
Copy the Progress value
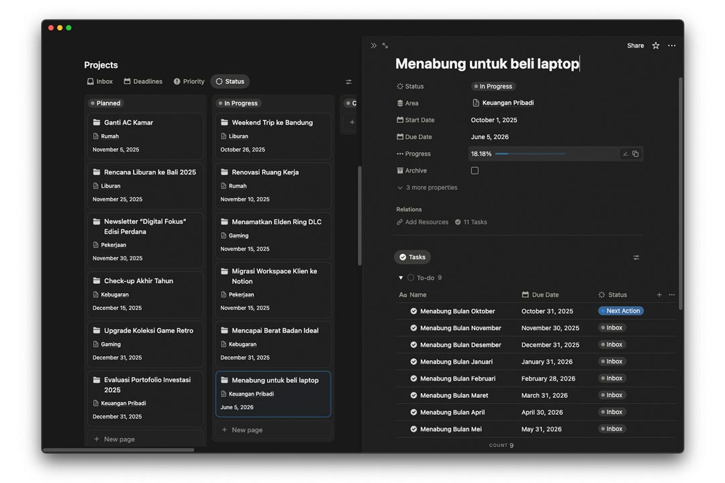click(x=636, y=154)
